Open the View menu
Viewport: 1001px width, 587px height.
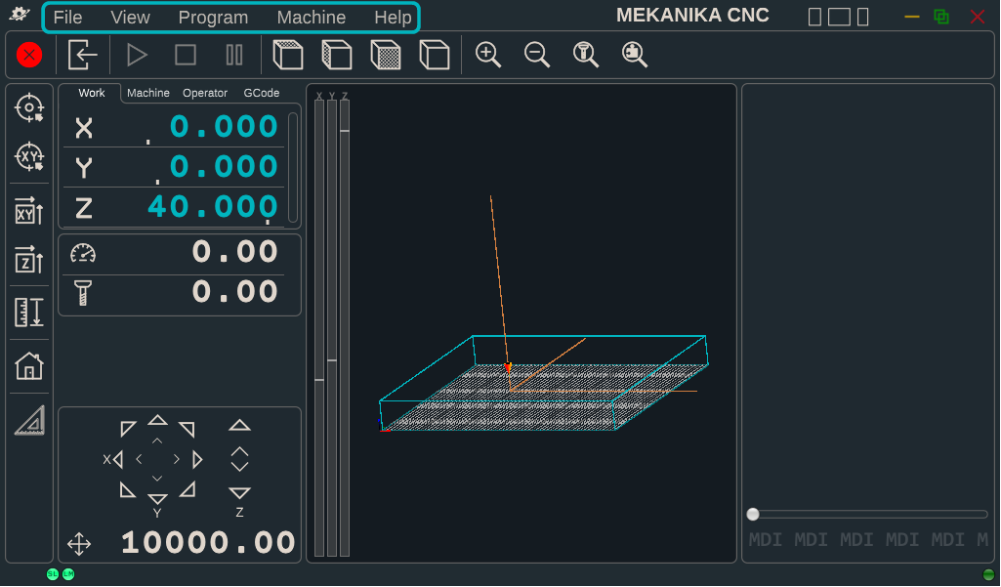pos(130,18)
